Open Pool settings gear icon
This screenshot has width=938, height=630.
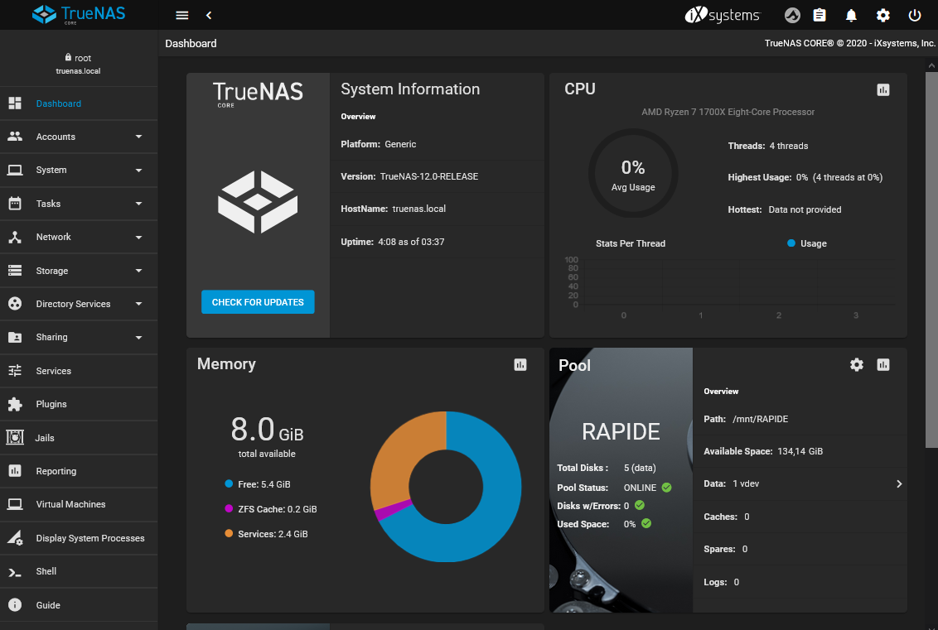coord(857,364)
